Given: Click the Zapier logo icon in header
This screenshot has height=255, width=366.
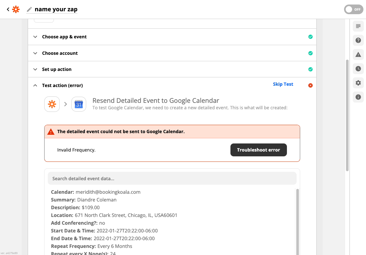Looking at the screenshot, I should click(16, 9).
